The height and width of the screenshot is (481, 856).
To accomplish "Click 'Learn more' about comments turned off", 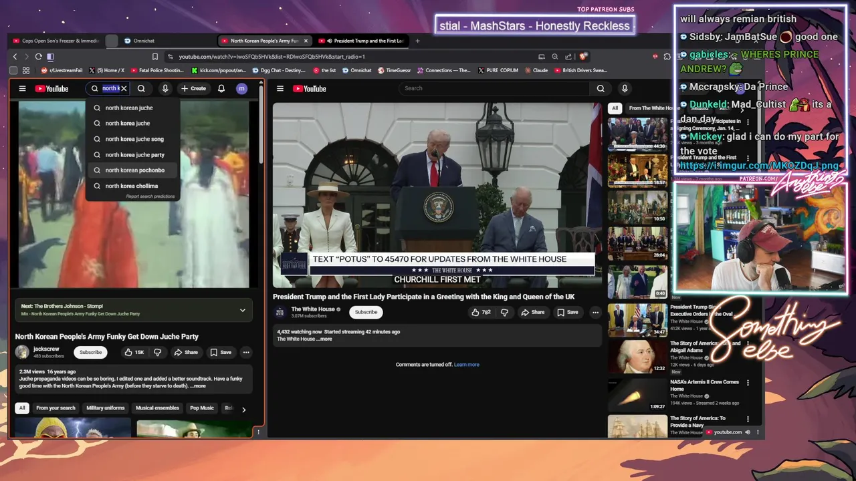I will 467,365.
